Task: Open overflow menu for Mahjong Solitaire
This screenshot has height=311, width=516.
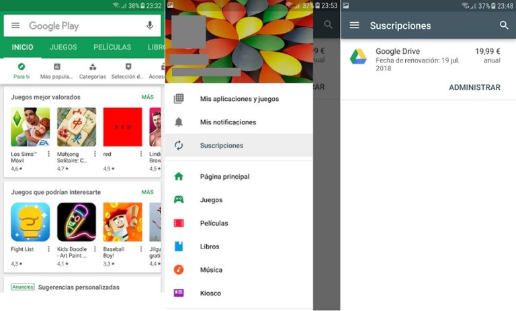Action: [x=95, y=154]
